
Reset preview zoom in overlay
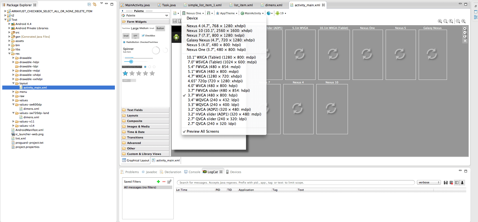(465, 36)
